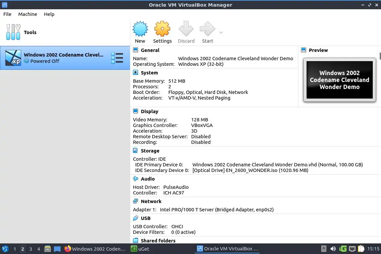Click the Windows XP (32-bit) operating system value
The image size is (381, 254).
(201, 64)
